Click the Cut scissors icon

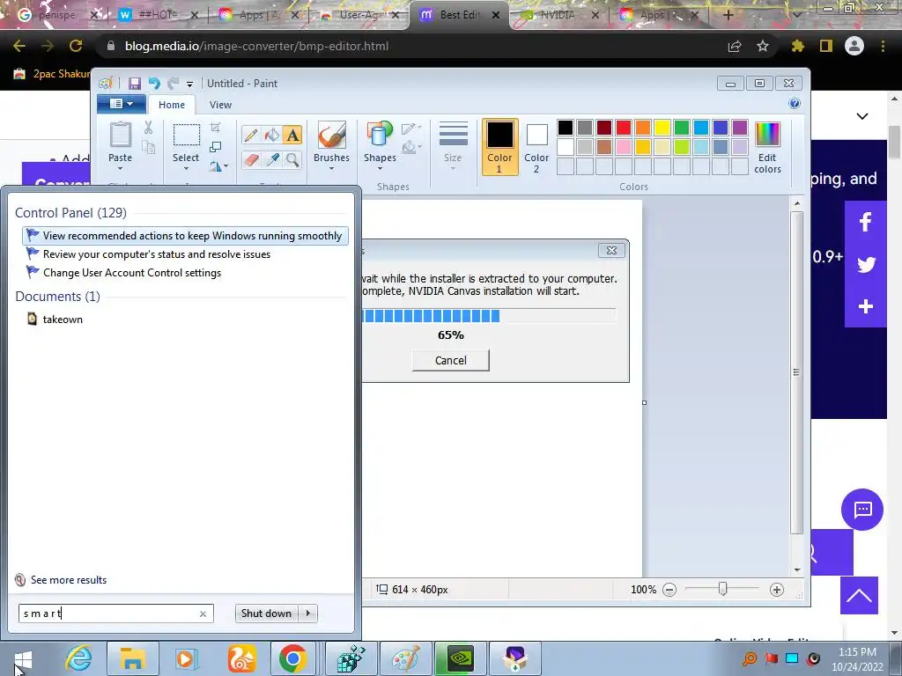pos(148,127)
